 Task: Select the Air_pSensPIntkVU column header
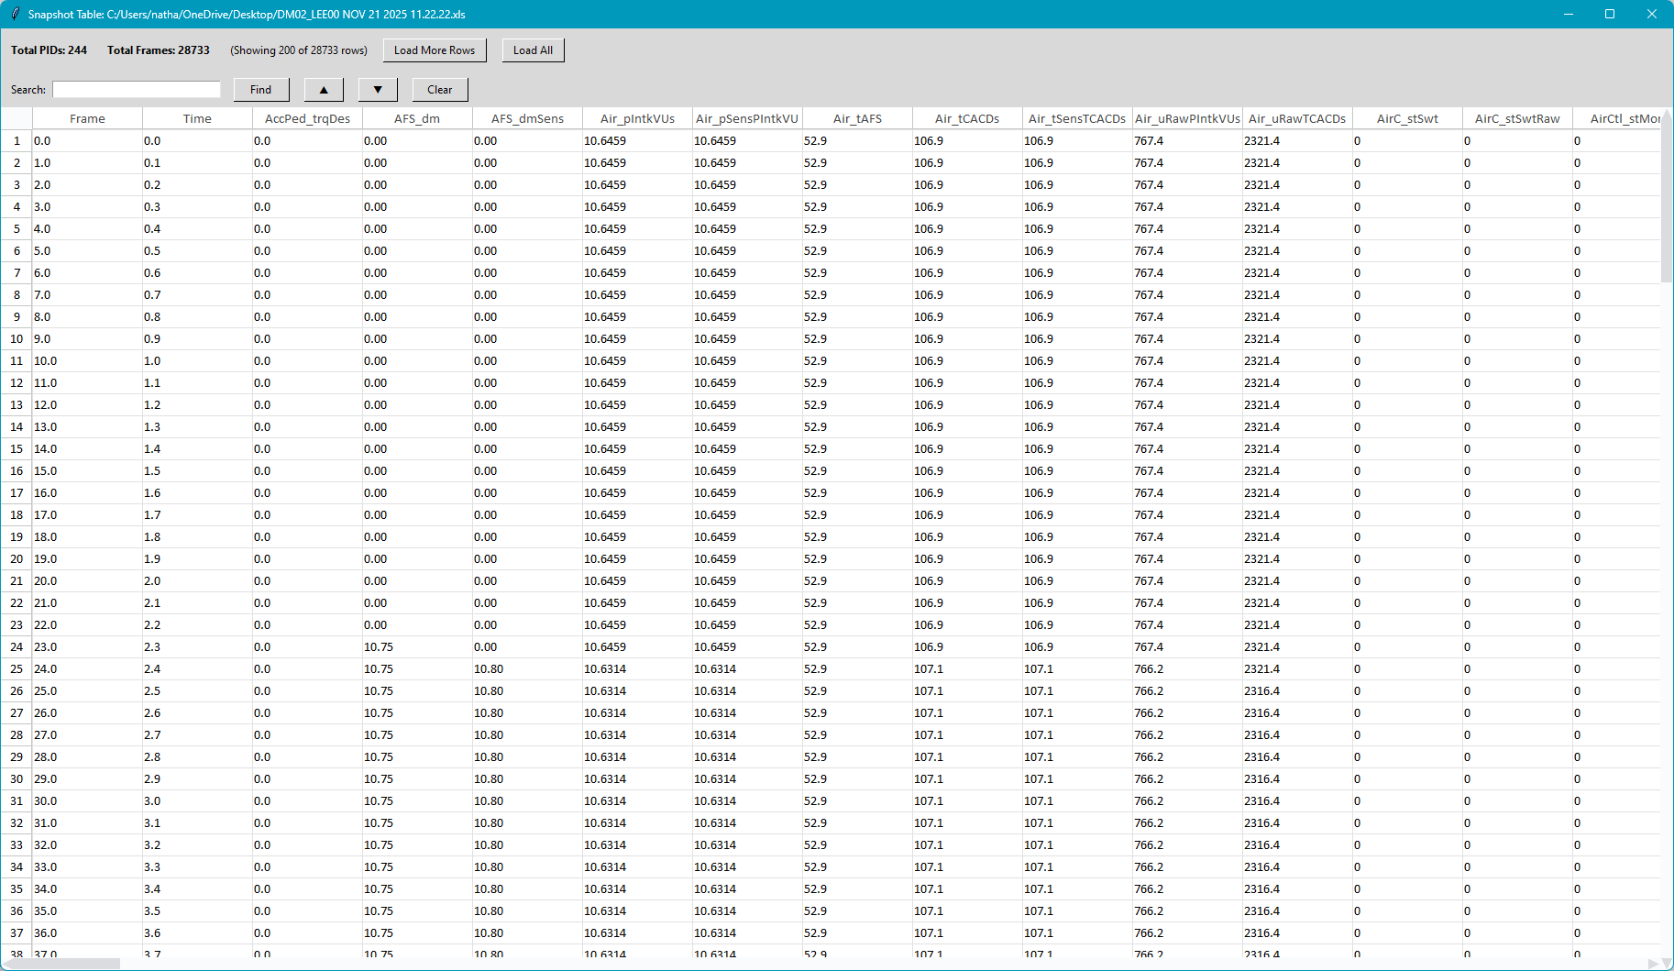pos(747,118)
